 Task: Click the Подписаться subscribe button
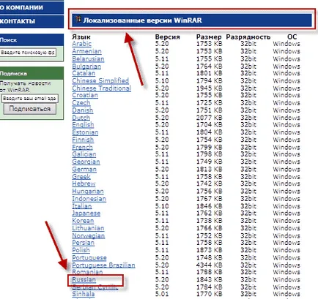pyautogui.click(x=30, y=109)
